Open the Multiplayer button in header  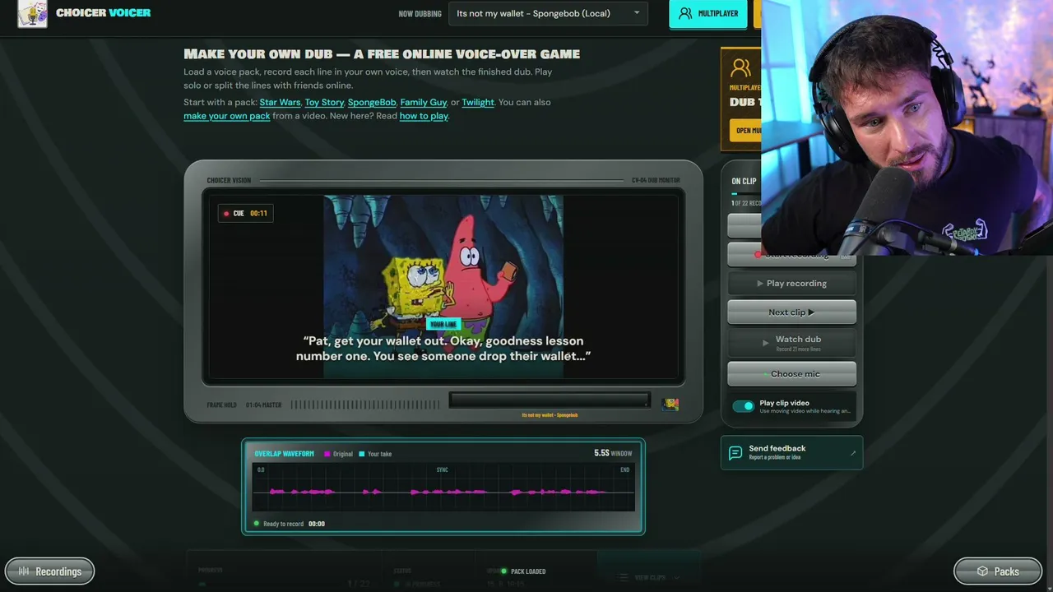pos(708,14)
